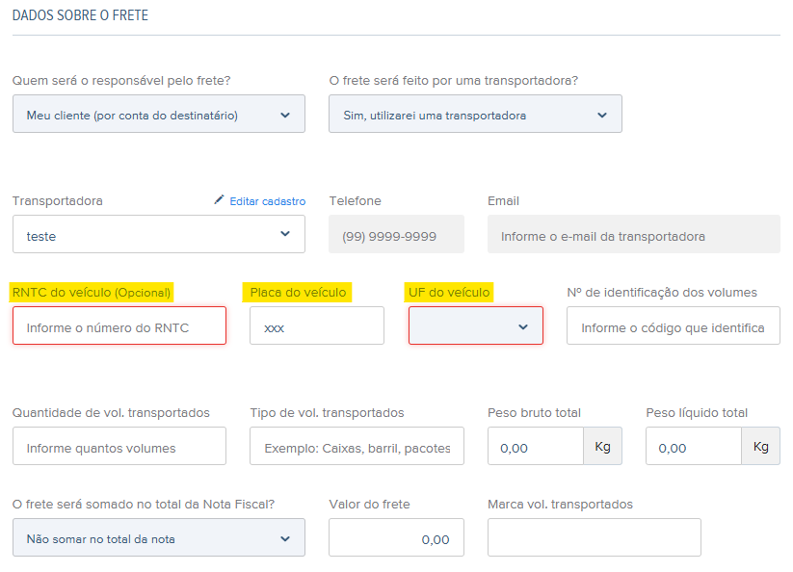Open the Transportadora dropdown showing teste
This screenshot has width=793, height=572.
(159, 234)
